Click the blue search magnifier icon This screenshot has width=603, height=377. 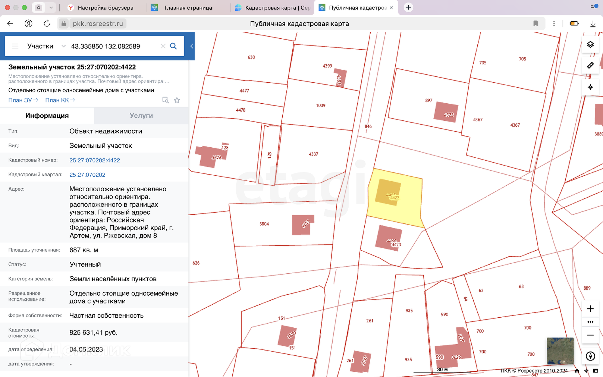pos(173,46)
